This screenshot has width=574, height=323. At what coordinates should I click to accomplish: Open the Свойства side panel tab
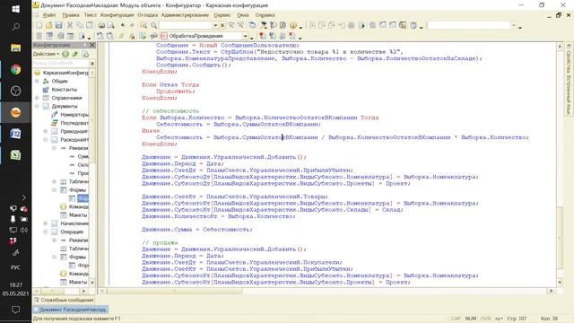pyautogui.click(x=569, y=62)
